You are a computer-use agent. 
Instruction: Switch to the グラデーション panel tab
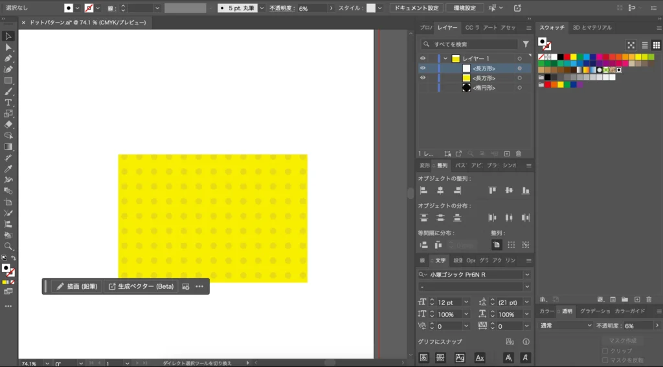click(x=594, y=311)
